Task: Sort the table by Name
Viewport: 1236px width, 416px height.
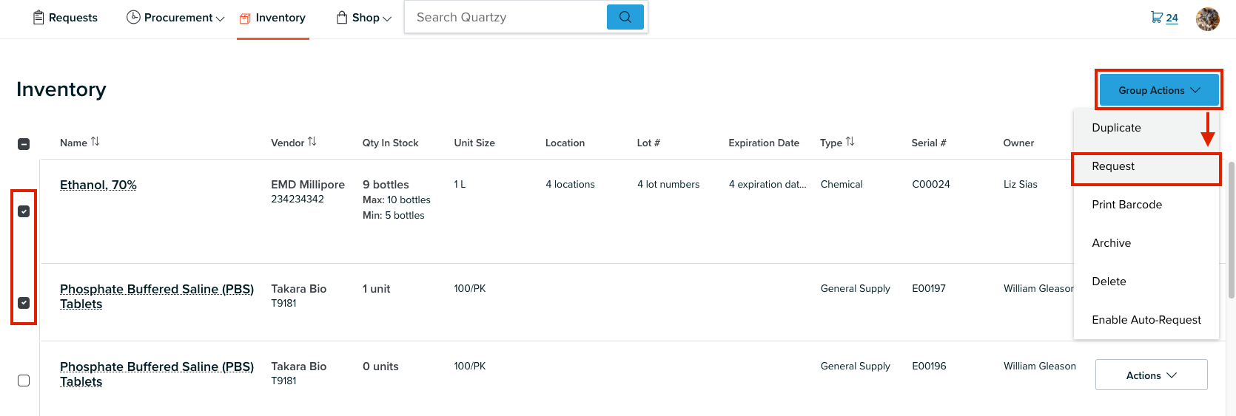Action: pos(80,143)
